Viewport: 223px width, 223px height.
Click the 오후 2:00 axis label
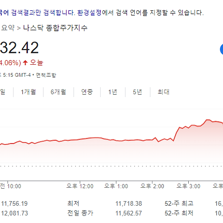[x=152, y=186]
